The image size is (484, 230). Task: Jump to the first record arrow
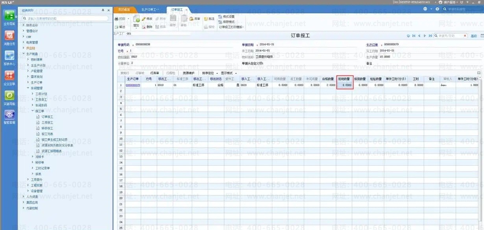[414, 36]
